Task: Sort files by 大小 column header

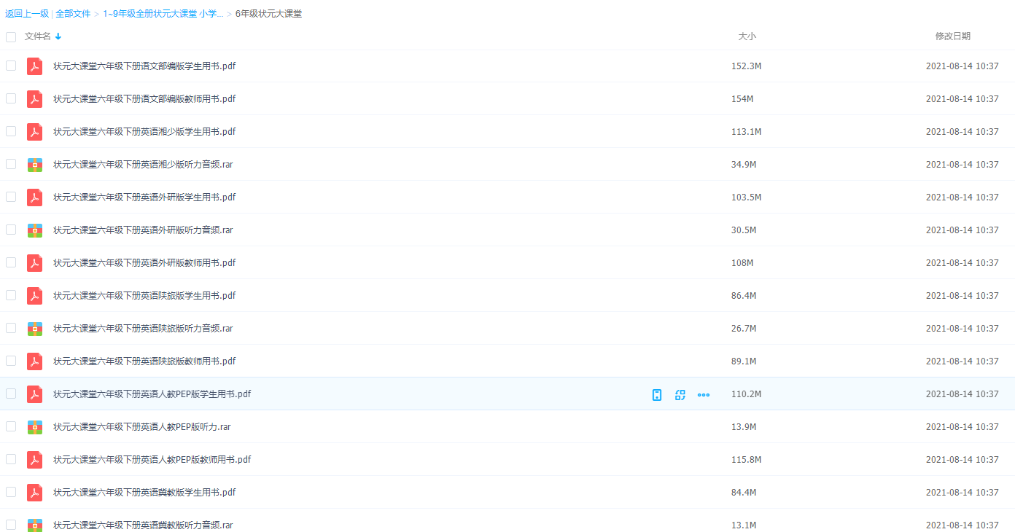Action: pyautogui.click(x=747, y=36)
